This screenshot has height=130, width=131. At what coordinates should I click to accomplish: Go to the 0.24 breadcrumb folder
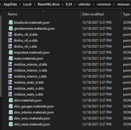point(69,4)
